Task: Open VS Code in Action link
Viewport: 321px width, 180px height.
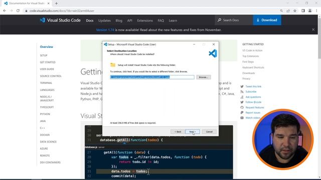Action: click(x=252, y=50)
